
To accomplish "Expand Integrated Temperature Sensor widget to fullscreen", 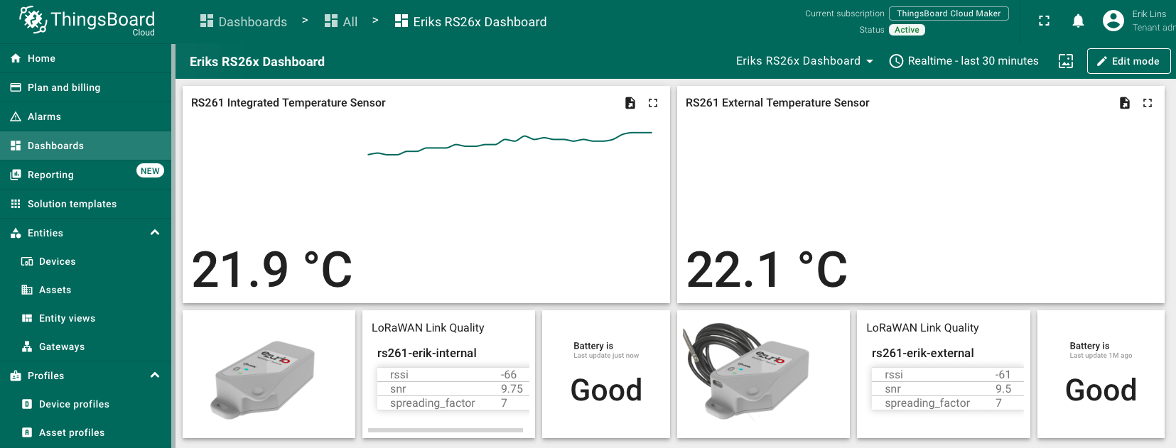I will point(653,103).
